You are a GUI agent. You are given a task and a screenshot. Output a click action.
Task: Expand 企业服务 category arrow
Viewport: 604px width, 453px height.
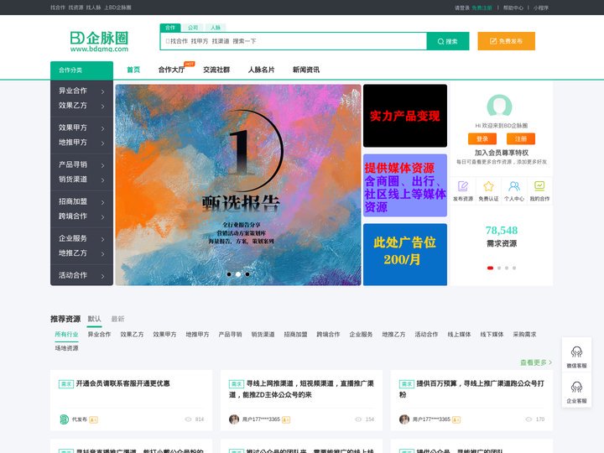point(103,240)
